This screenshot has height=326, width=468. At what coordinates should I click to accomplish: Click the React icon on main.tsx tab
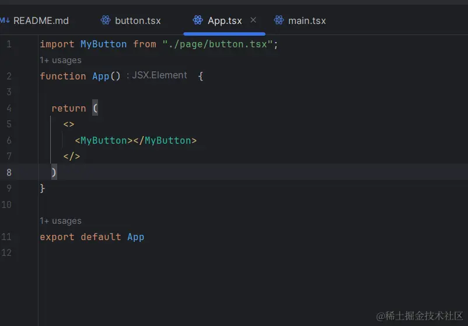279,20
